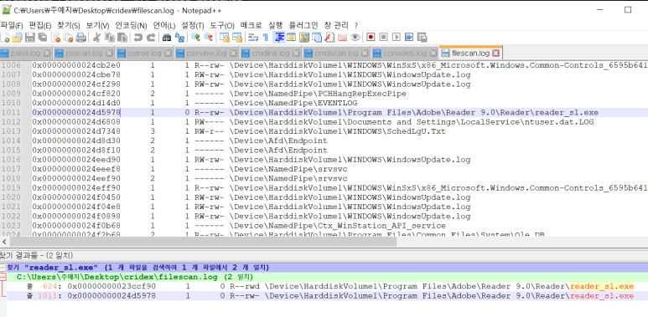The height and width of the screenshot is (317, 648).
Task: Switch to the psxview.log tab
Action: [x=207, y=54]
